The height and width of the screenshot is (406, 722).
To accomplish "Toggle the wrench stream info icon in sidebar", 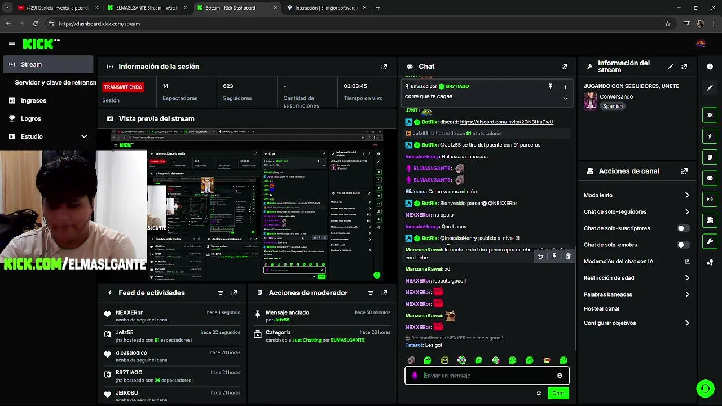I will [710, 241].
